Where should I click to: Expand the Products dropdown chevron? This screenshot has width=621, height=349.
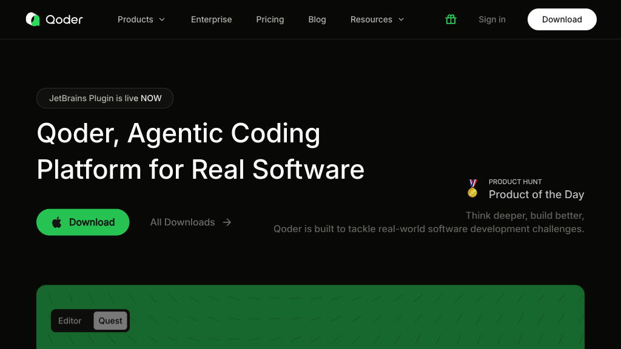[x=162, y=19]
